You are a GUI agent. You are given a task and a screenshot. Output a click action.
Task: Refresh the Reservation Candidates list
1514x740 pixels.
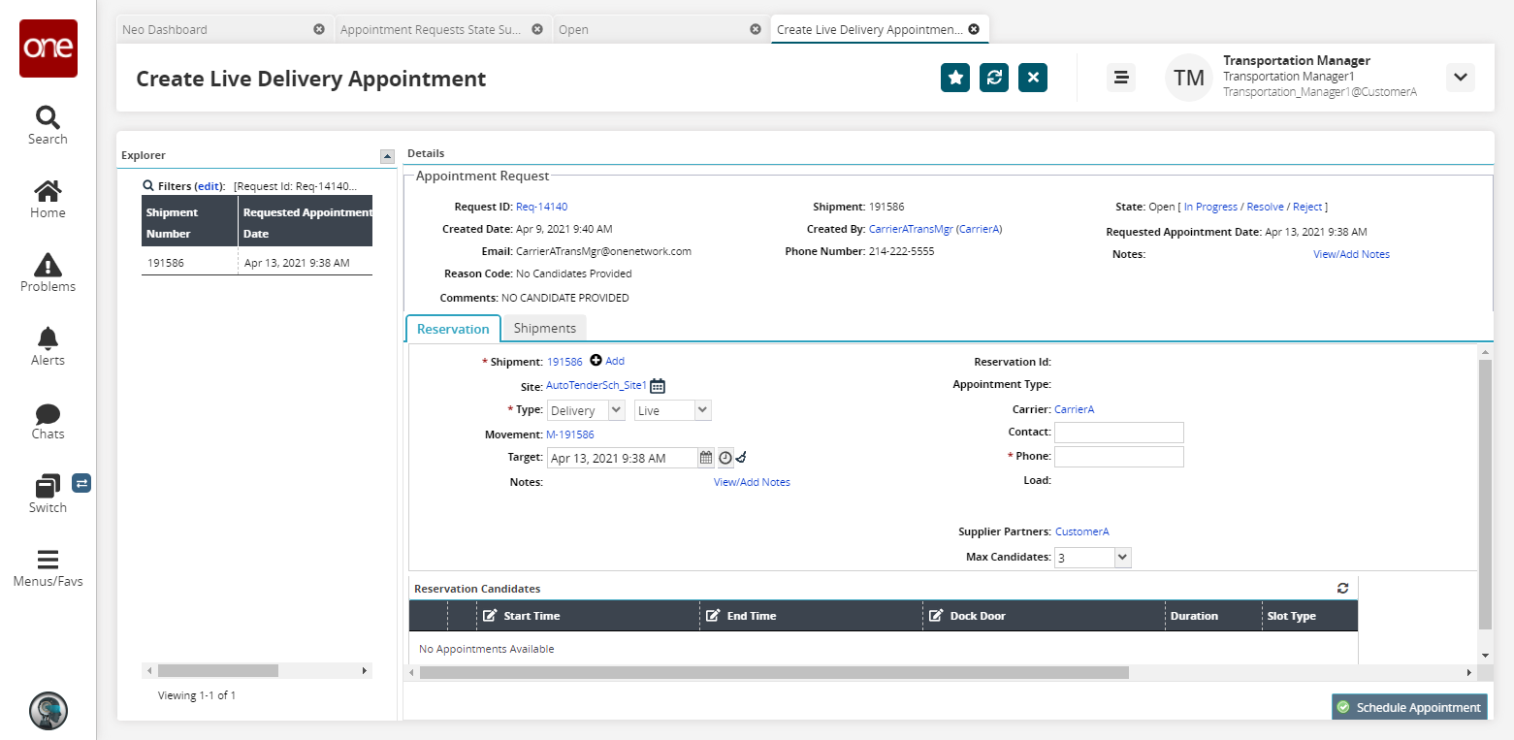pos(1342,588)
